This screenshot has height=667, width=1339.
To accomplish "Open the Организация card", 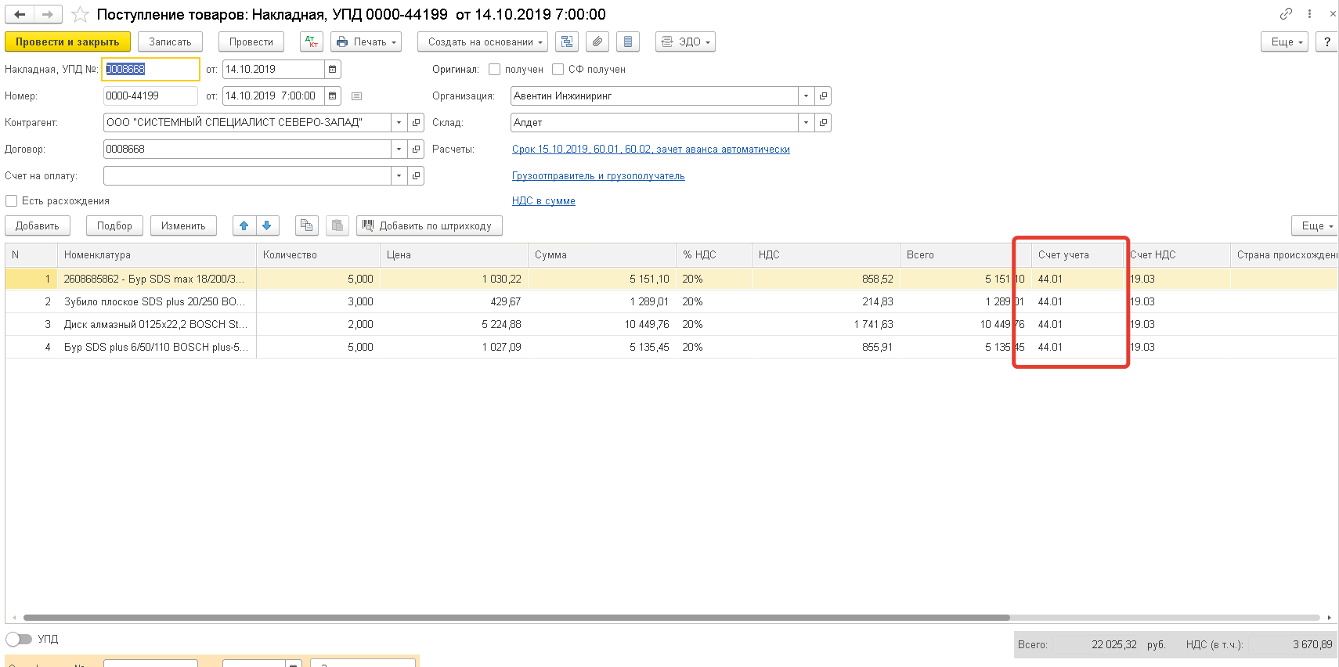I will click(x=823, y=96).
